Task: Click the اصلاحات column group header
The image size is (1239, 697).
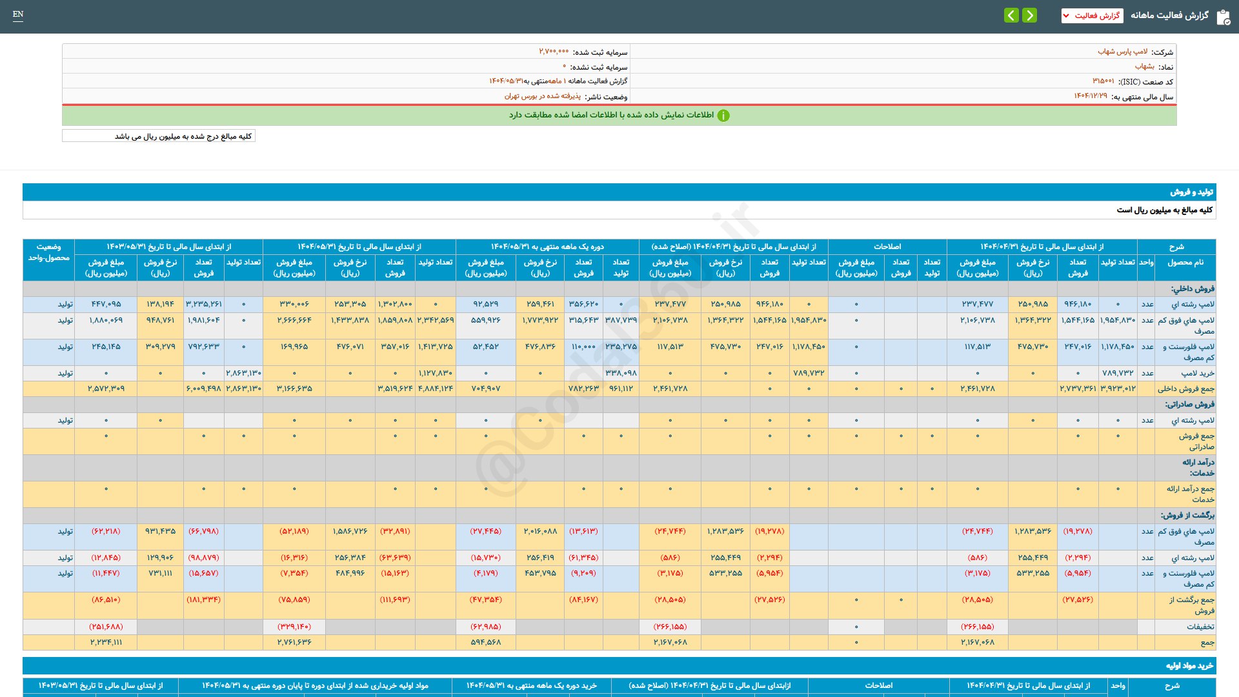Action: (887, 247)
